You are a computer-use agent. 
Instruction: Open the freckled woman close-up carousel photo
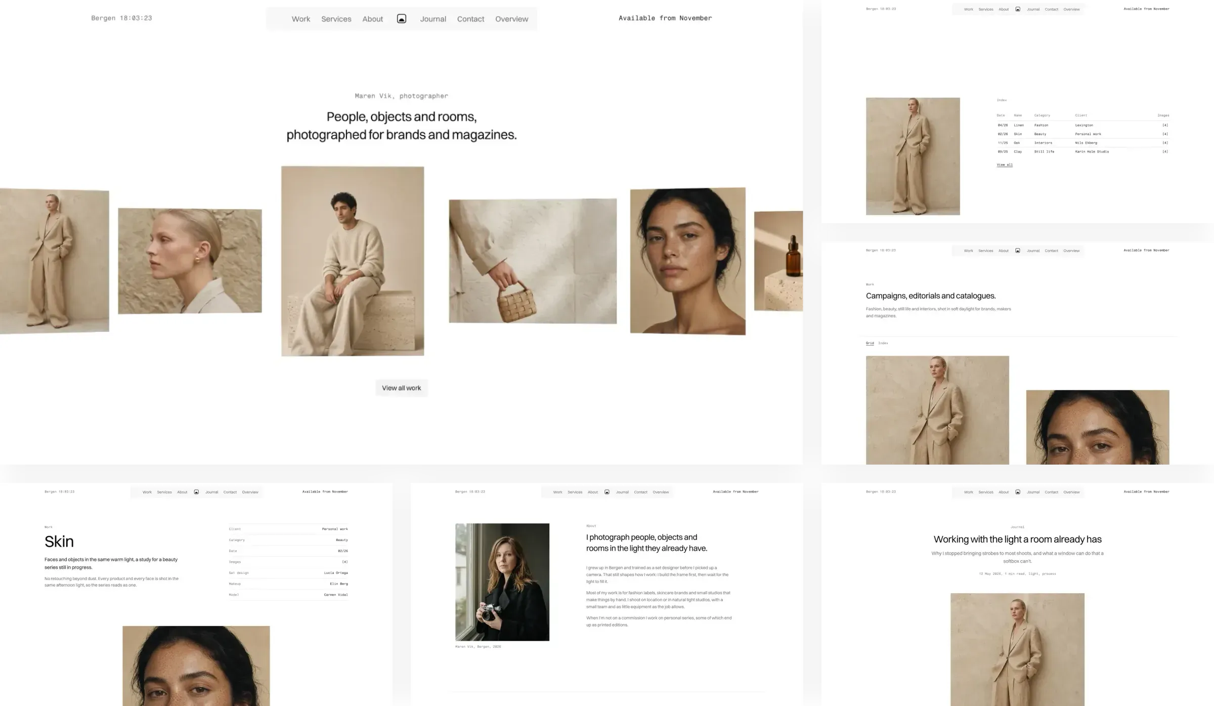coord(687,261)
